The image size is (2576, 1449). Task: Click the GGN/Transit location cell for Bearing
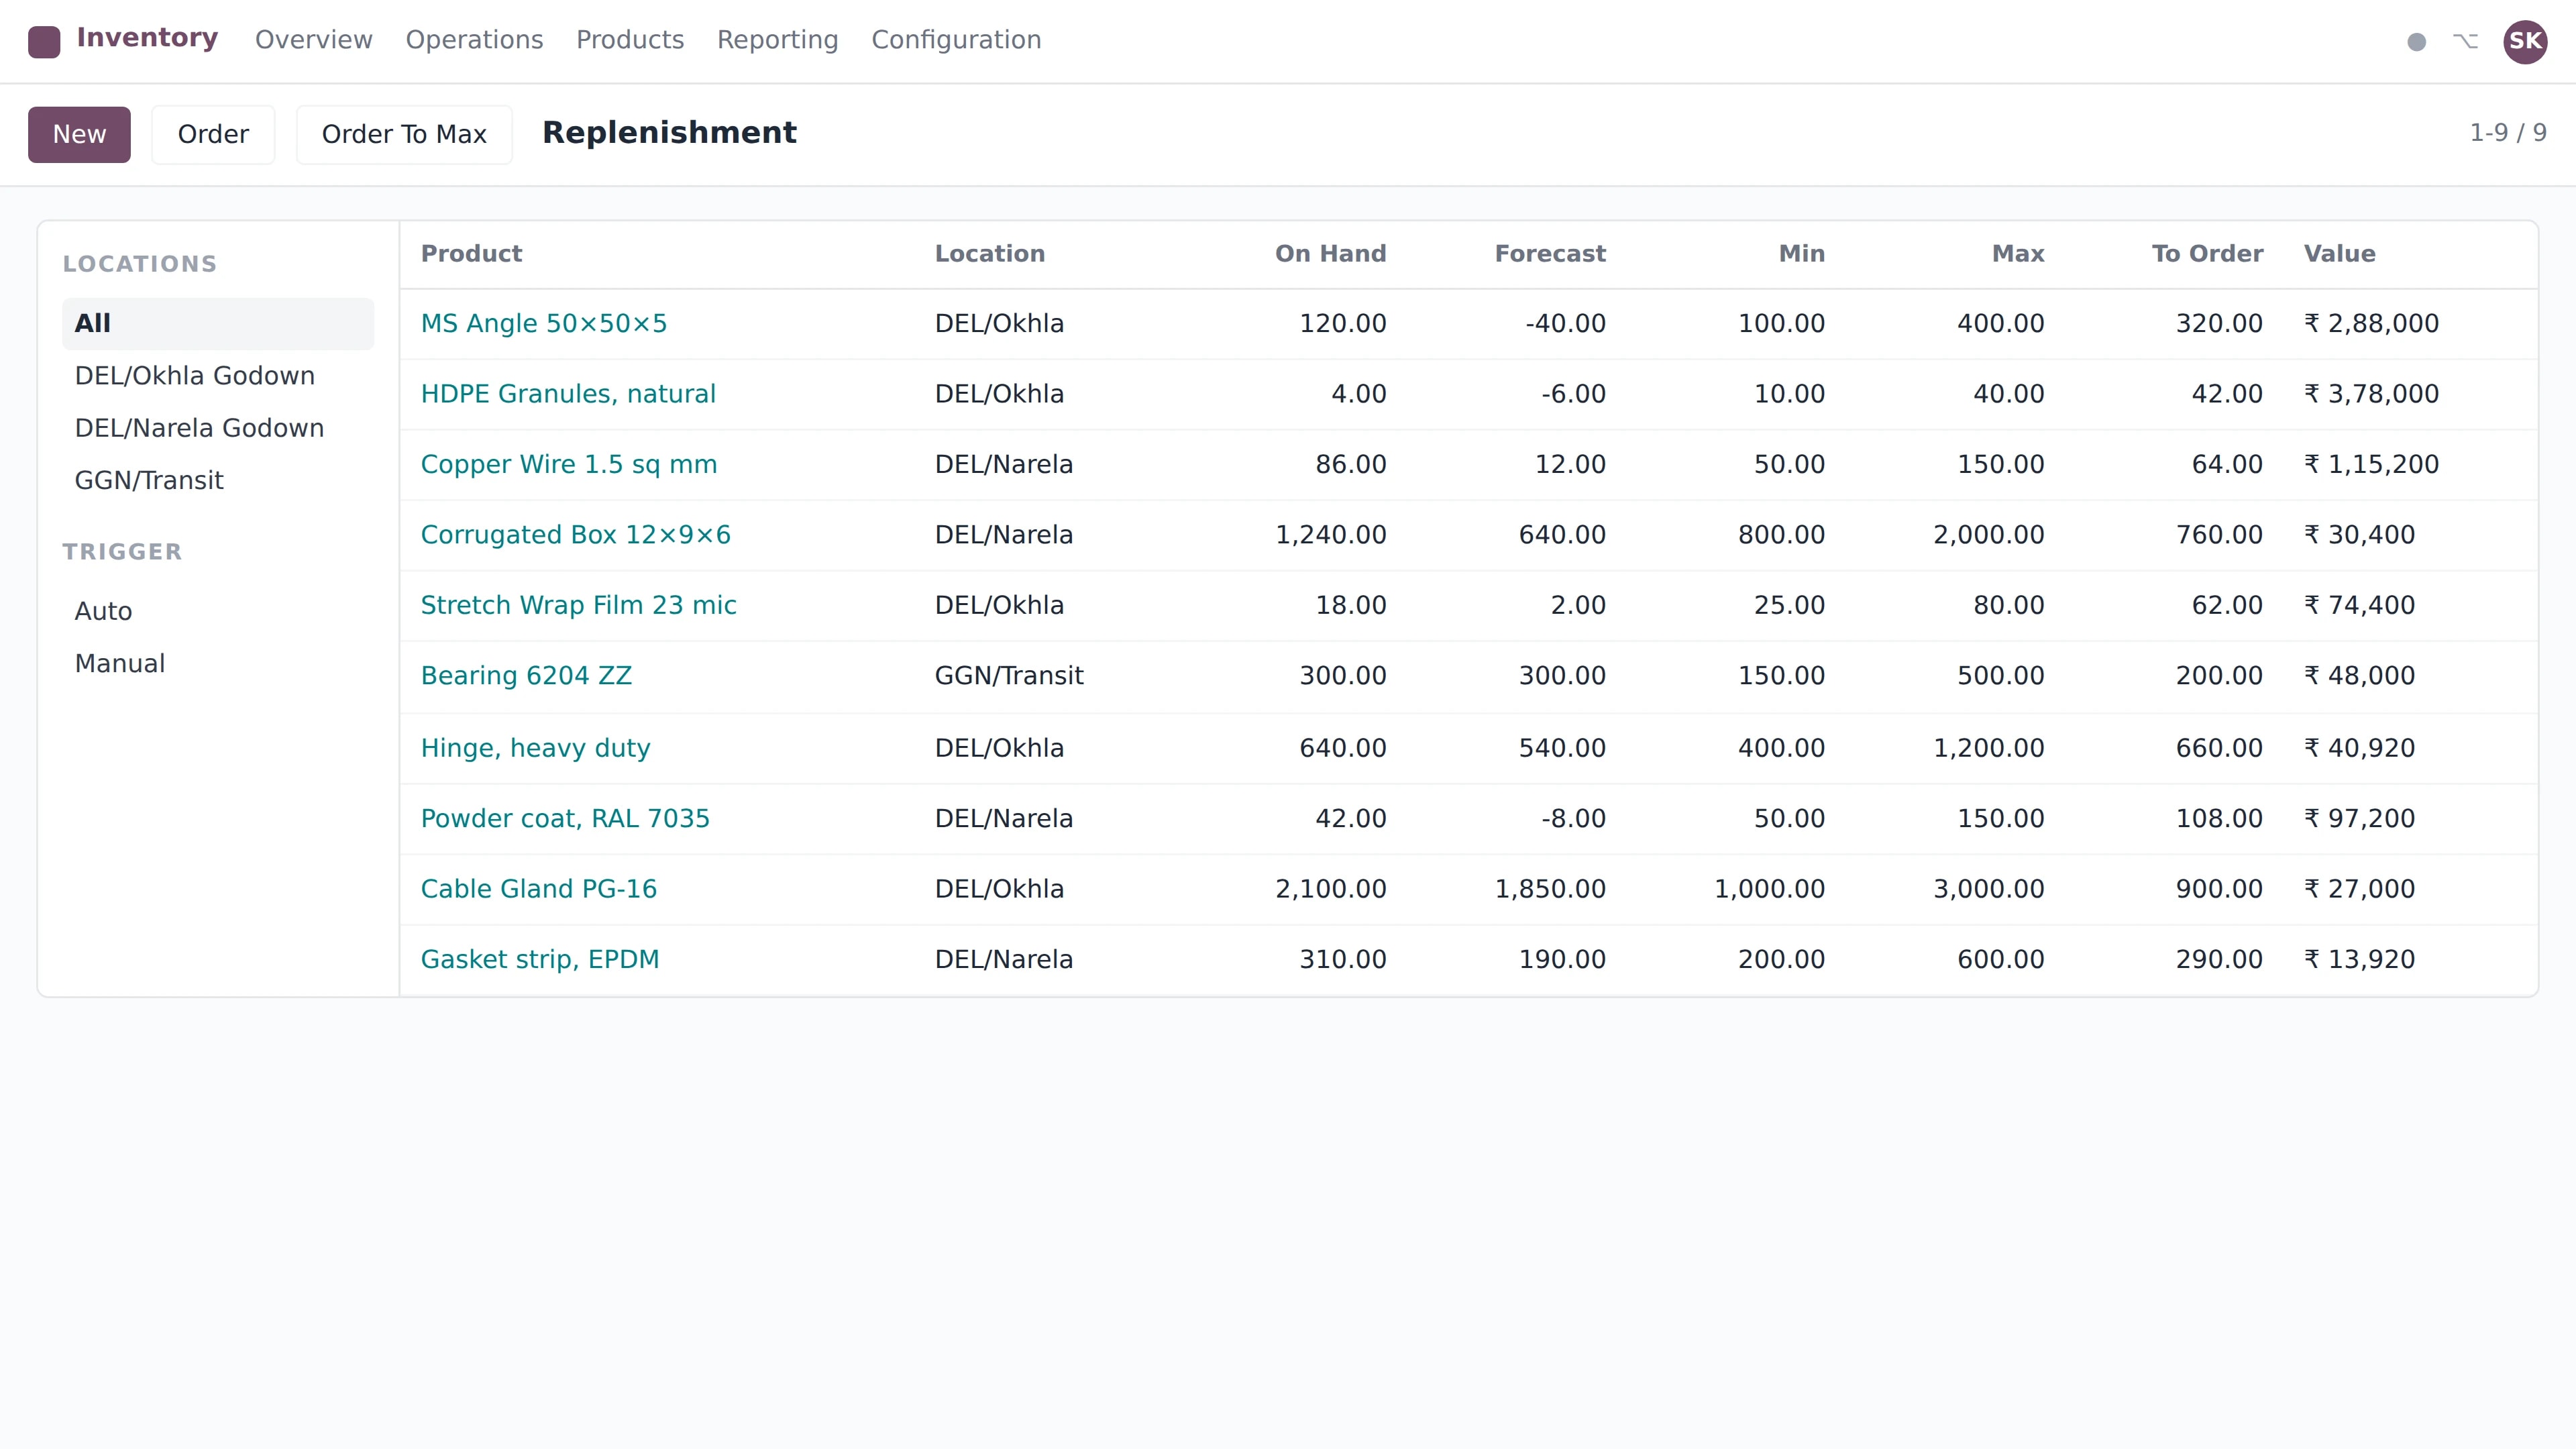1009,676
